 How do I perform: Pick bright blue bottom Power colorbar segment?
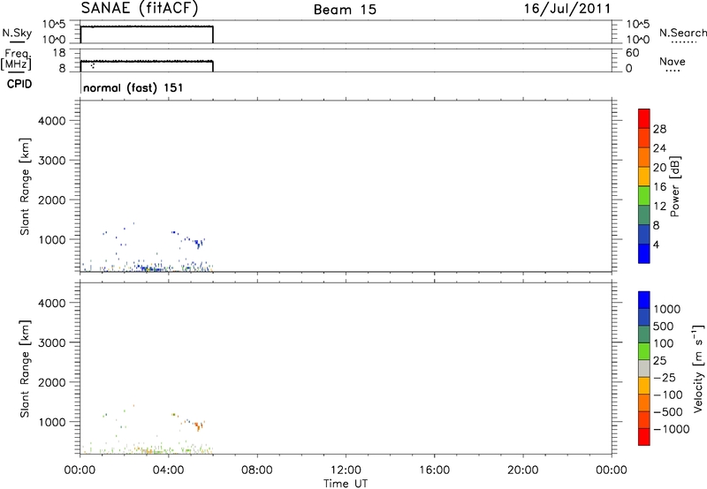(x=644, y=253)
